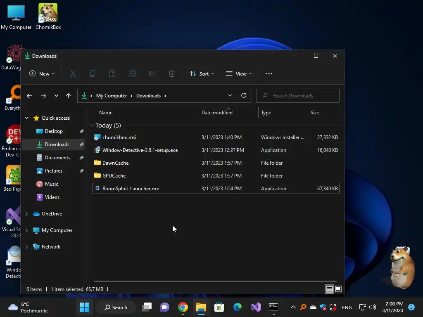Select the GPUCache folder
This screenshot has height=317, width=423.
point(216,176)
